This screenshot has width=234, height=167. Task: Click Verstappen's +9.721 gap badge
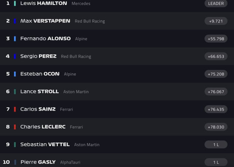216,21
